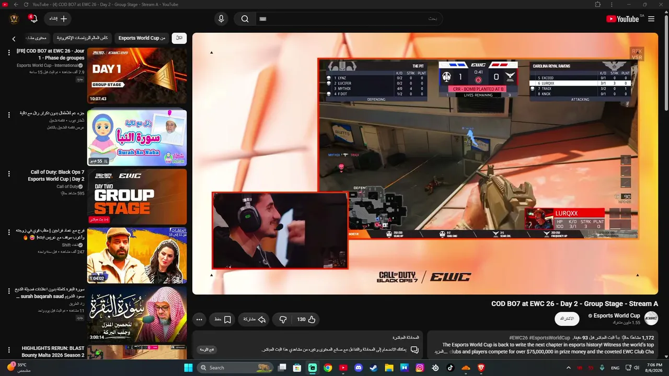Screen dimensions: 669x376
Task: Click the Create (إنشاء) button
Action: point(57,19)
